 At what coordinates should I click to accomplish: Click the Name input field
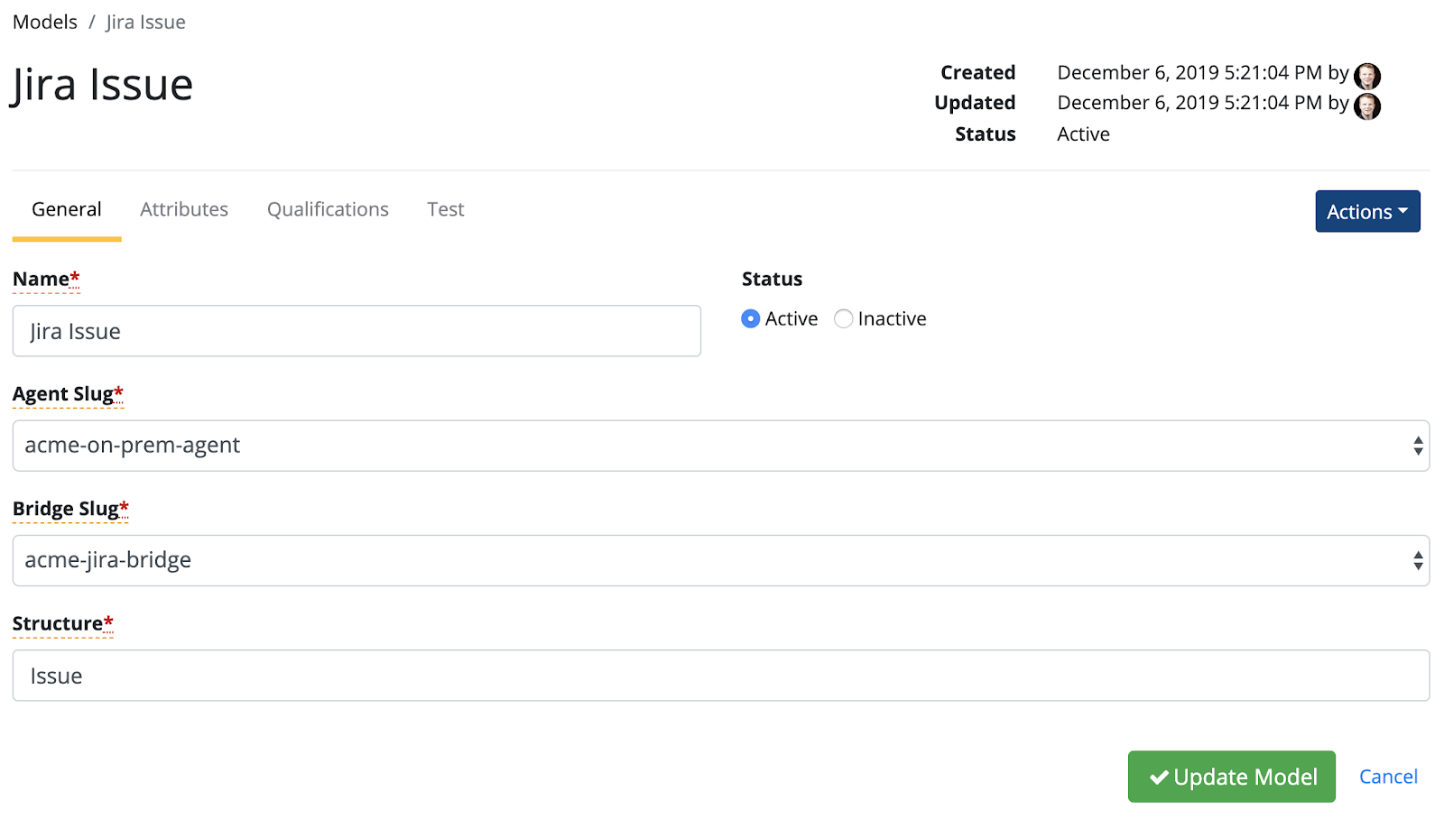(356, 331)
